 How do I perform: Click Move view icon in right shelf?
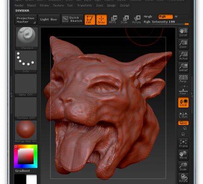tap(183, 155)
